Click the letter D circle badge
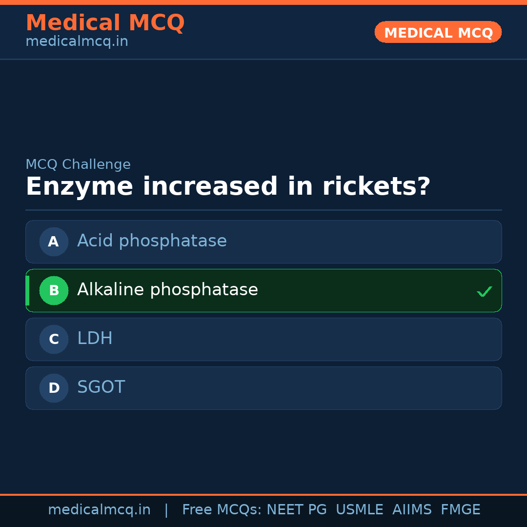 [54, 388]
